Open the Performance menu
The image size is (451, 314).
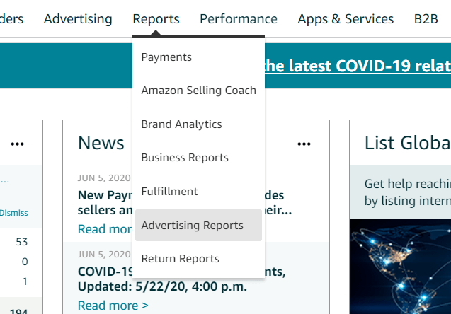click(x=239, y=19)
